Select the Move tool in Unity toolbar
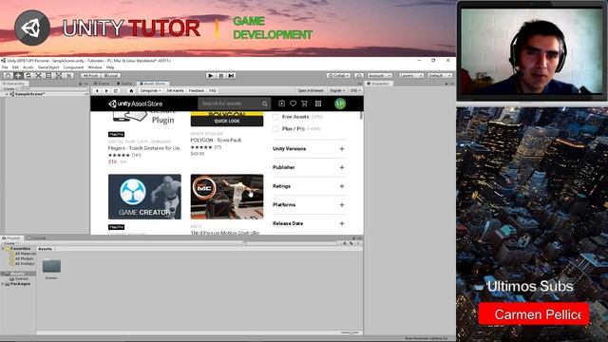This screenshot has width=608, height=342. click(18, 76)
